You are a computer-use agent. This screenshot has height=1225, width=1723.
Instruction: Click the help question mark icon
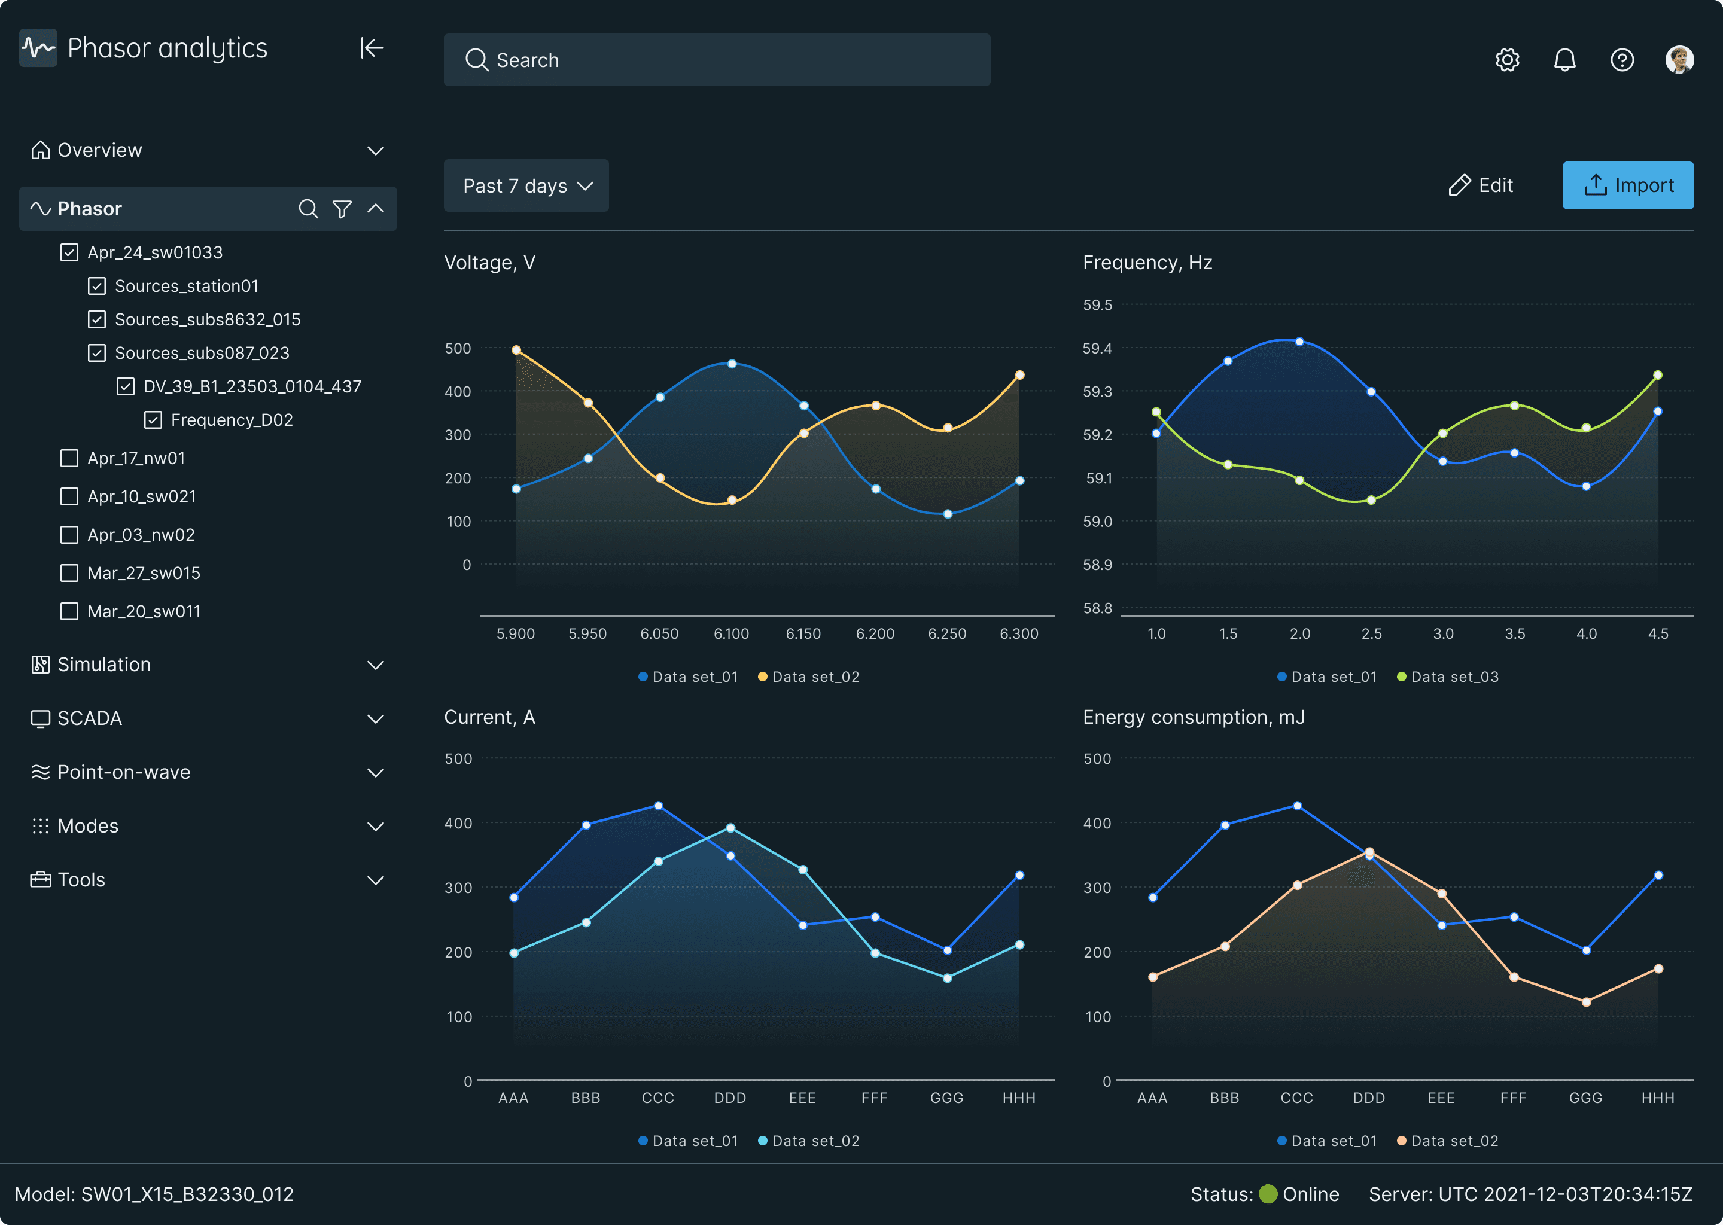1622,60
